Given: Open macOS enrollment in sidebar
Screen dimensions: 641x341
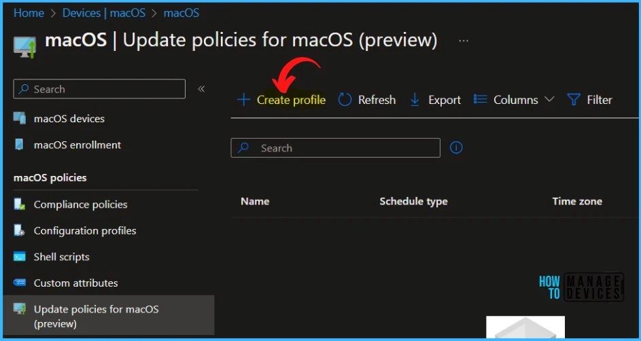Looking at the screenshot, I should (x=77, y=145).
